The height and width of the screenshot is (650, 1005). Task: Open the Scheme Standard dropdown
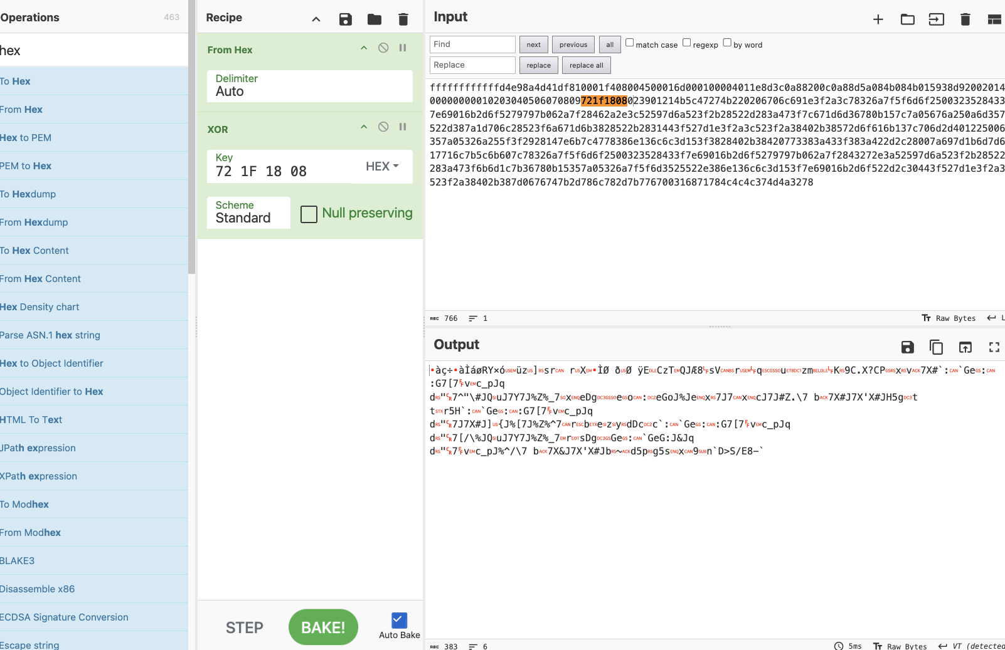248,212
